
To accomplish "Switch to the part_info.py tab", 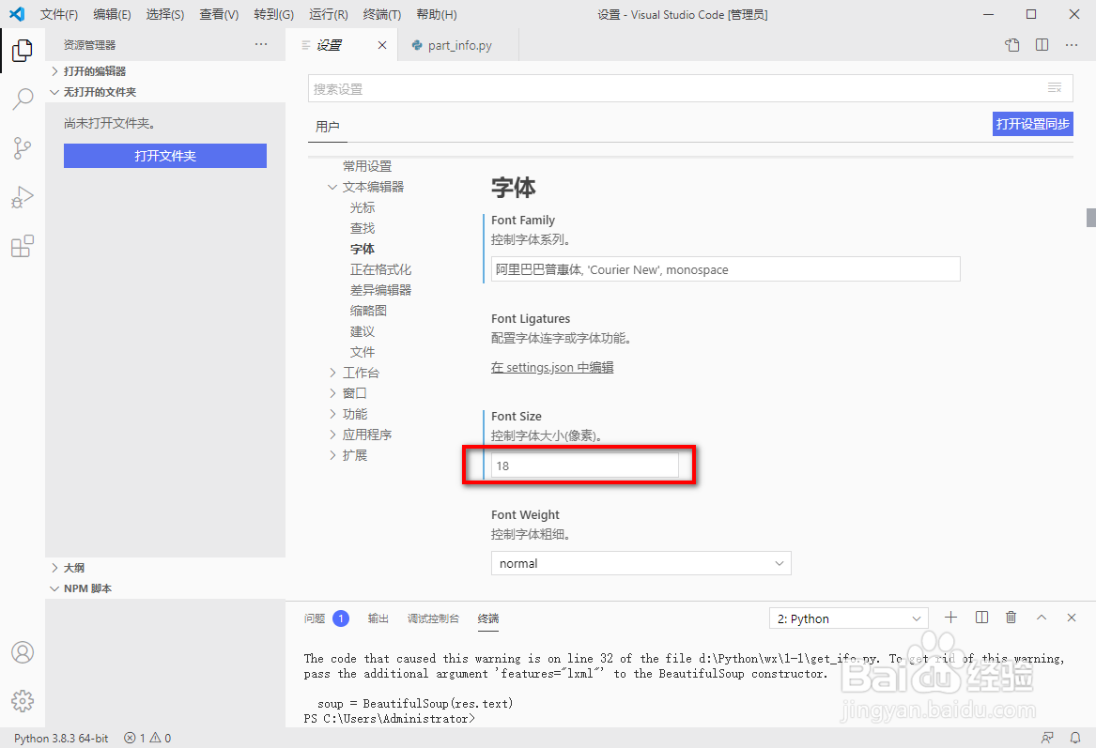I will (x=458, y=45).
